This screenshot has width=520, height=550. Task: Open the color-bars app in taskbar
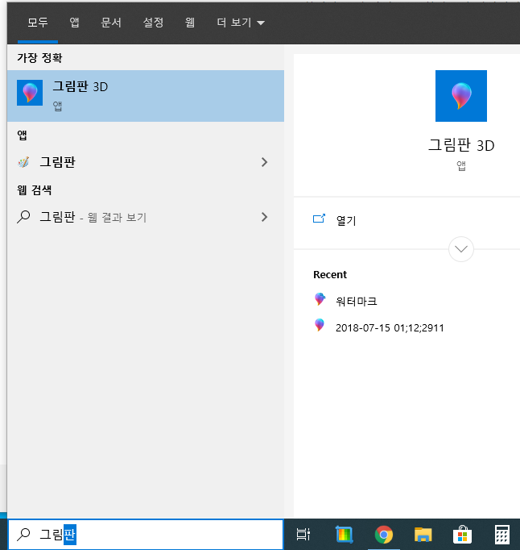344,535
